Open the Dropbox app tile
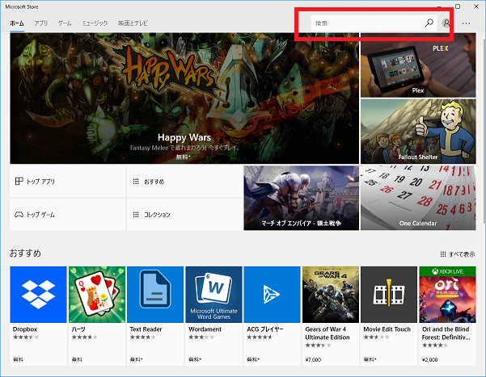The image size is (486, 377). pyautogui.click(x=38, y=295)
